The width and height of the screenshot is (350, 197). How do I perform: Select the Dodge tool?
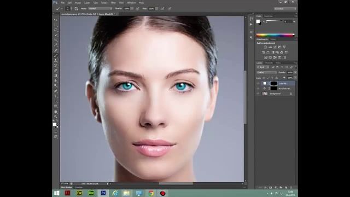(56, 86)
